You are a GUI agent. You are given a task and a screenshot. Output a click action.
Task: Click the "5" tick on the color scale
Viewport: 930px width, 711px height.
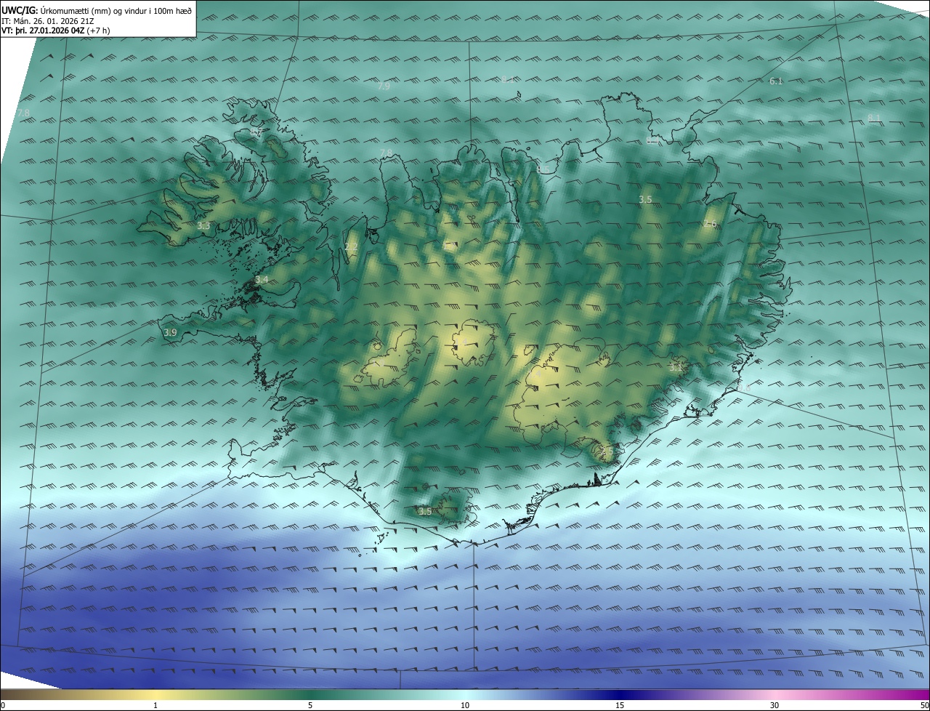[x=310, y=705]
